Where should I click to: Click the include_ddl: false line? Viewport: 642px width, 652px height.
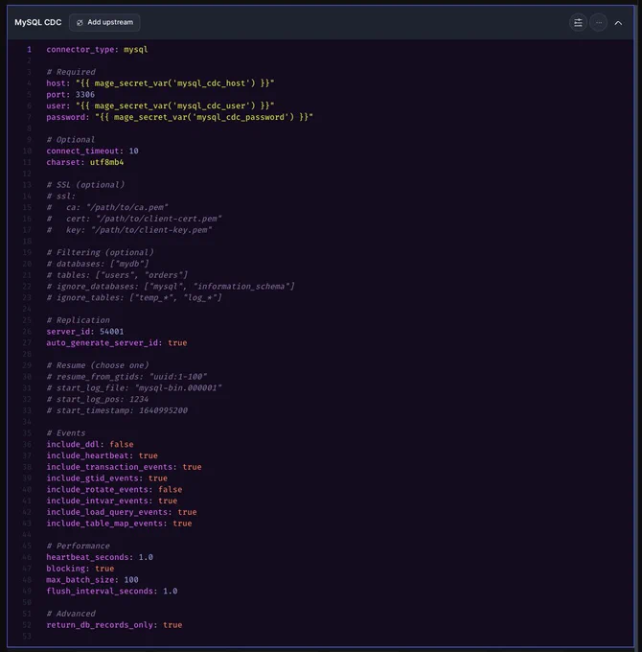(90, 444)
